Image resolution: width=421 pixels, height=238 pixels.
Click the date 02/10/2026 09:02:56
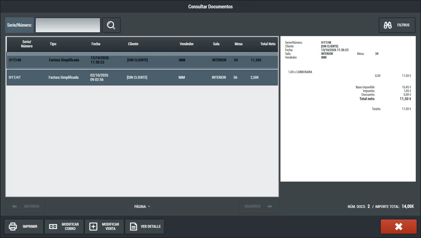point(99,77)
